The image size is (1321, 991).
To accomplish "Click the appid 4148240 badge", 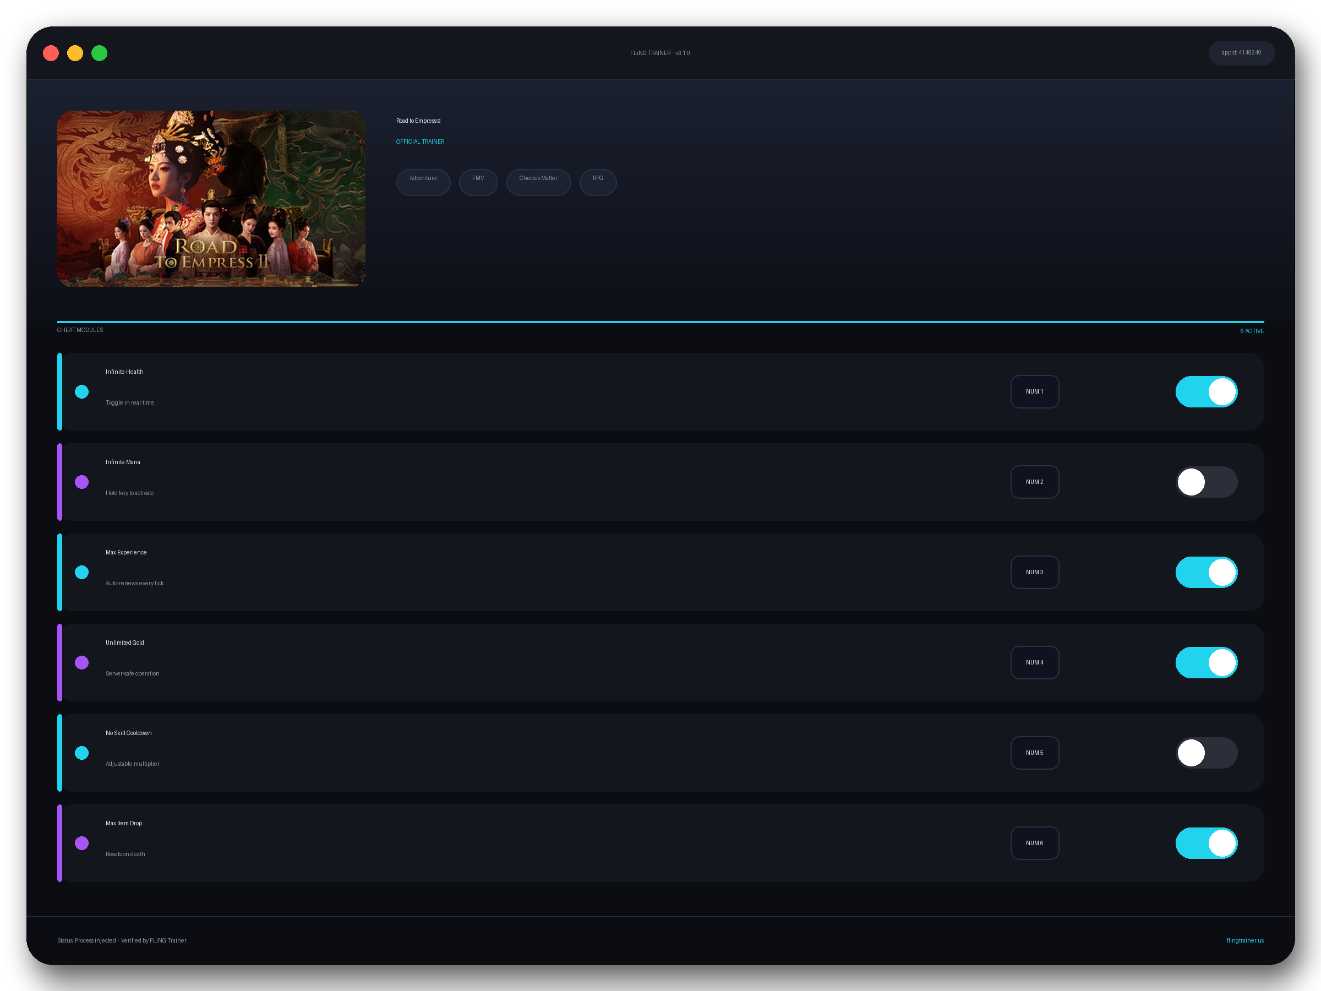I will pyautogui.click(x=1241, y=52).
